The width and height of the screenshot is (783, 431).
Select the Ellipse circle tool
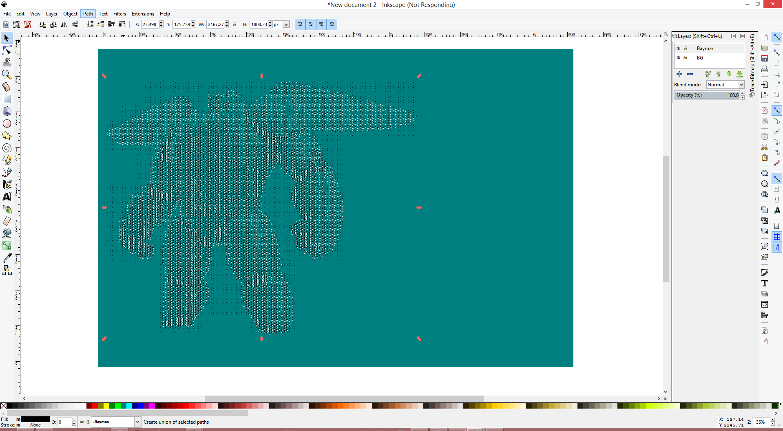[x=7, y=123]
